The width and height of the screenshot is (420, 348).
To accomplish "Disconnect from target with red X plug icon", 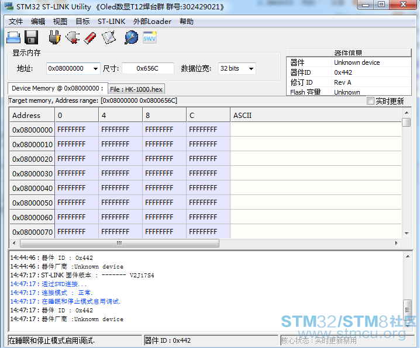I will pos(73,37).
